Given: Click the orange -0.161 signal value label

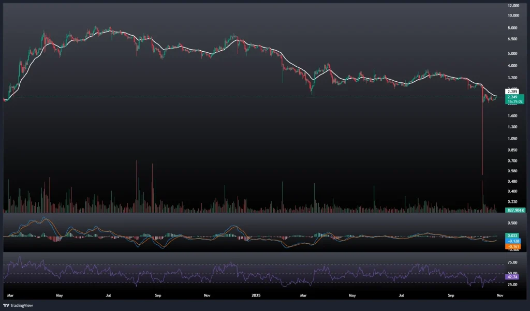Looking at the screenshot, I should [x=514, y=247].
